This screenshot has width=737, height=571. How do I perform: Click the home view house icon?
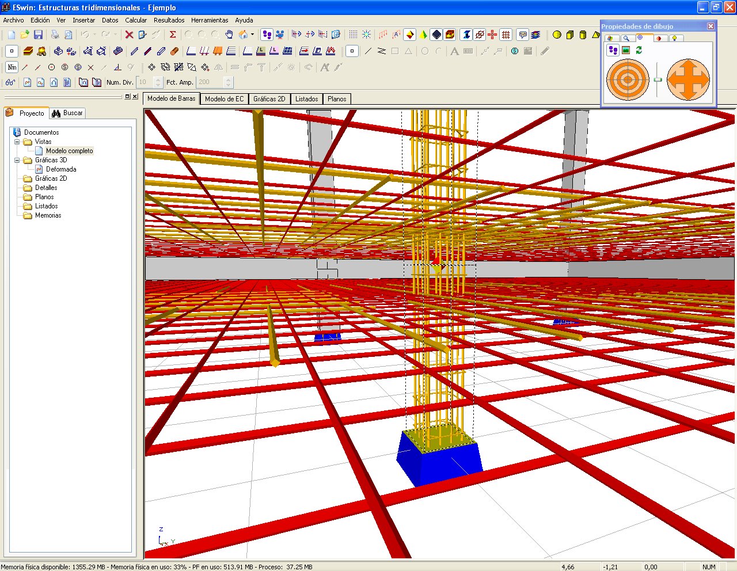click(x=244, y=35)
